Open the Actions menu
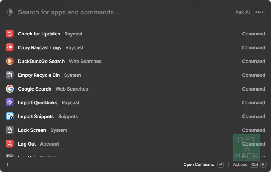 click(x=240, y=164)
